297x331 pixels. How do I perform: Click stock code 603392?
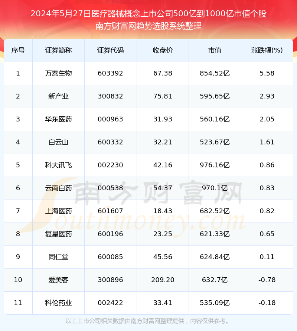click(110, 73)
